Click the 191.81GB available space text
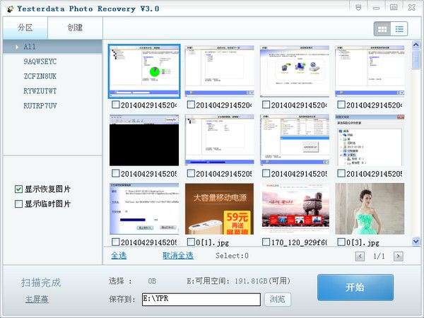This screenshot has width=424, height=318. pos(262,281)
